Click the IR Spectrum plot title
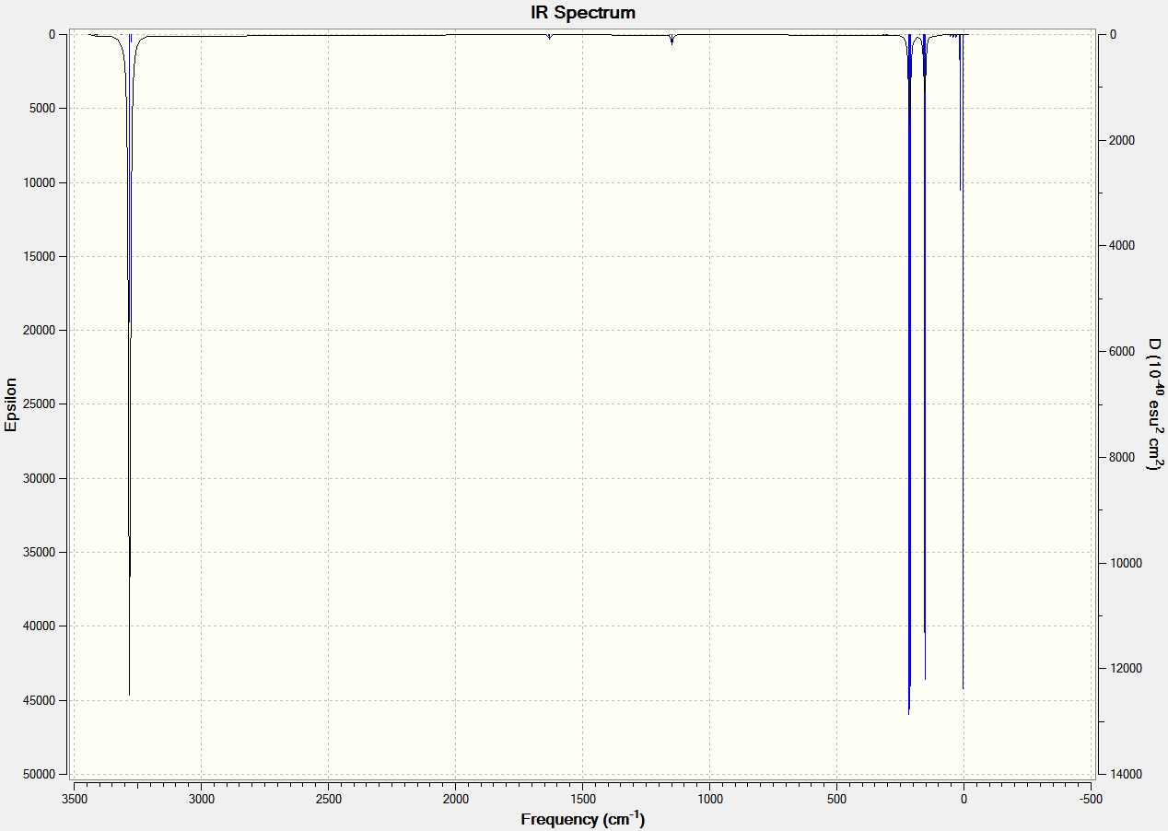The image size is (1168, 831). tap(583, 13)
